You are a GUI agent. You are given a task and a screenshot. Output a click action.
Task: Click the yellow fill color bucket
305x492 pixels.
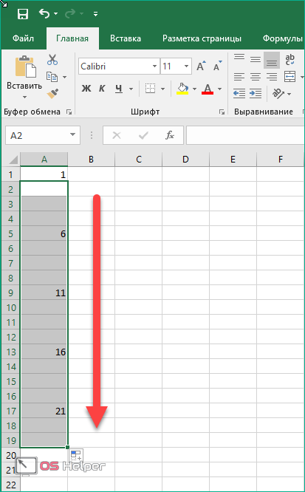coord(182,89)
